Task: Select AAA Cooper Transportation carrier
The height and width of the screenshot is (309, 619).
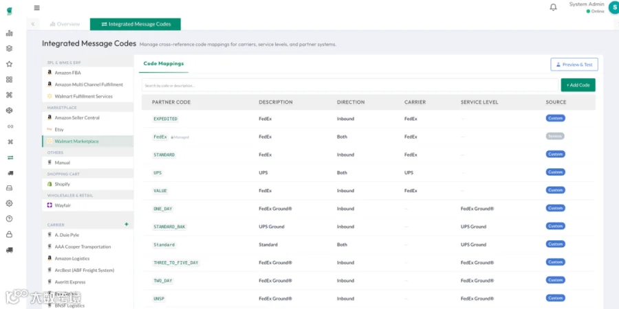Action: click(x=87, y=247)
